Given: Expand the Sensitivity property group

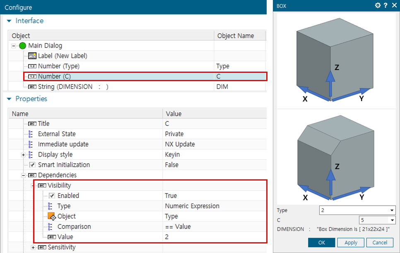Looking at the screenshot, I should coord(34,248).
